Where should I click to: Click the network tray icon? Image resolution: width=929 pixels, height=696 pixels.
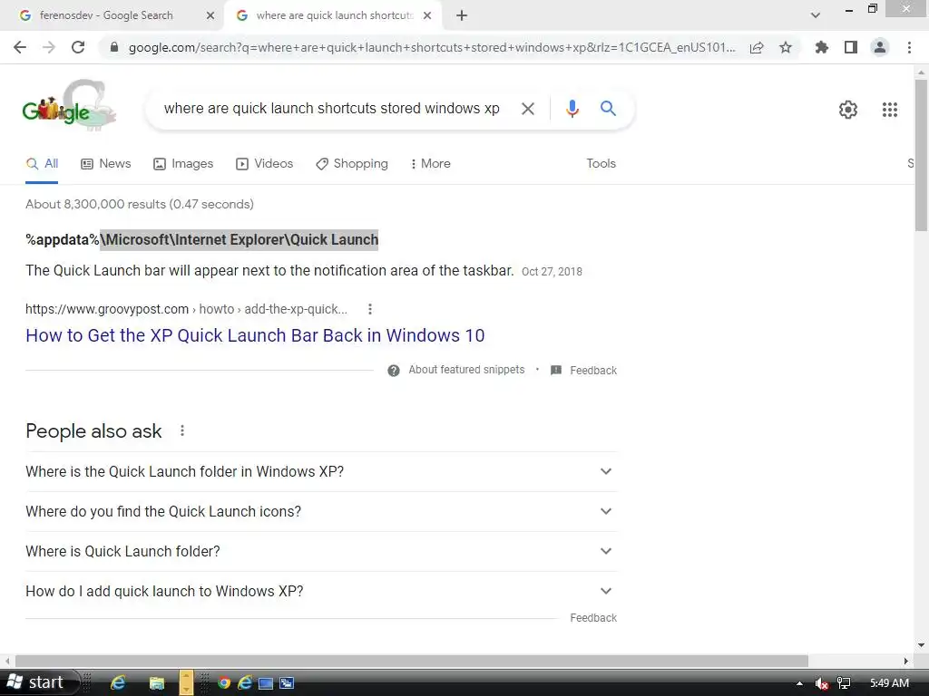[844, 683]
